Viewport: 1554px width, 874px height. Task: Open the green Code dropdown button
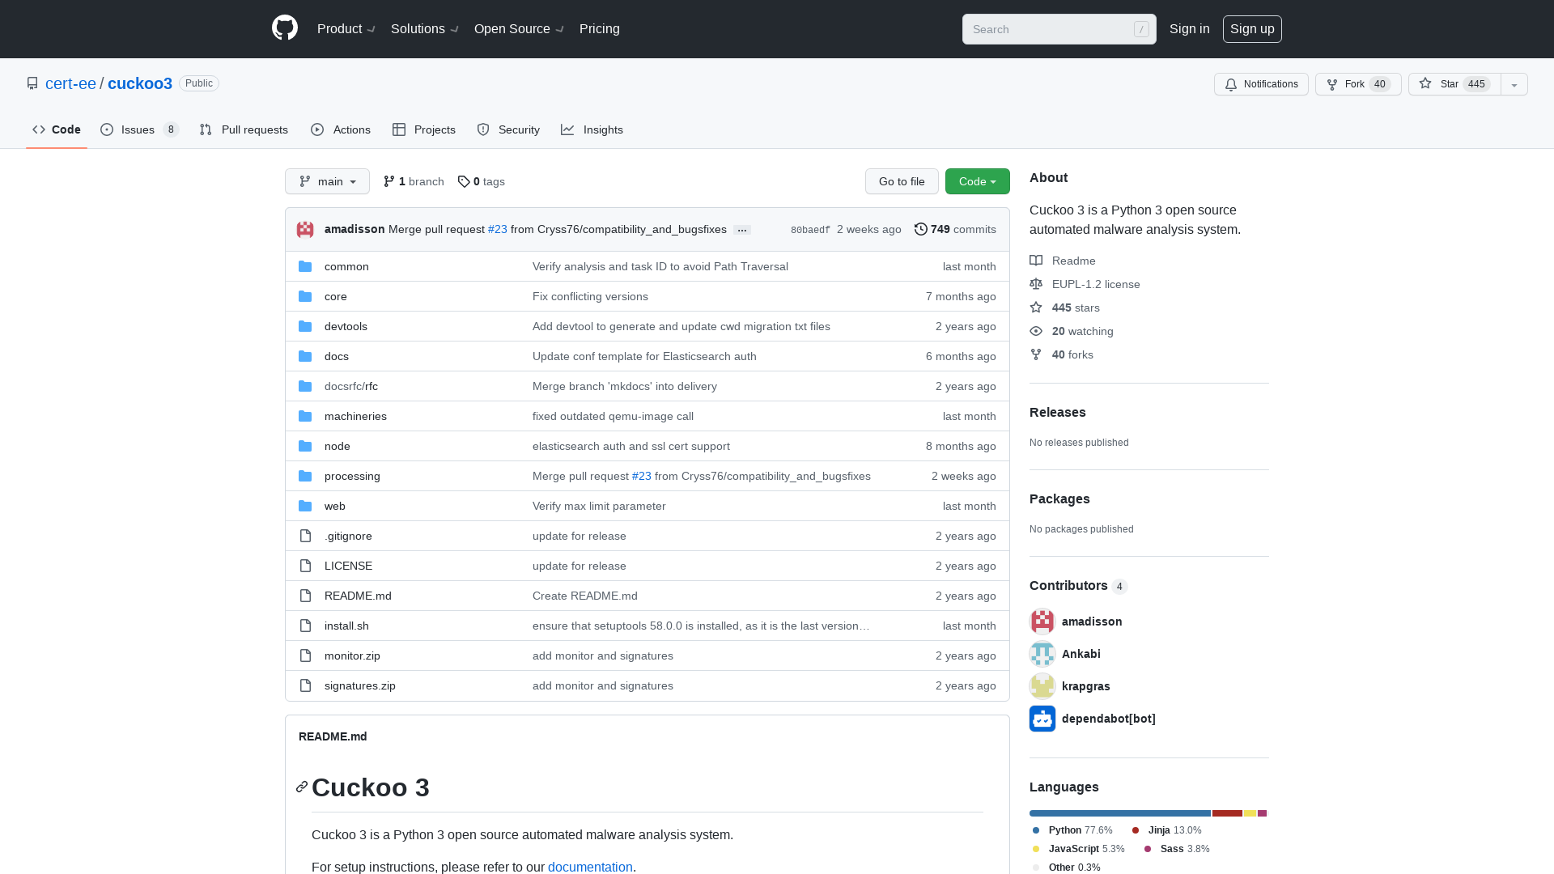pos(978,181)
